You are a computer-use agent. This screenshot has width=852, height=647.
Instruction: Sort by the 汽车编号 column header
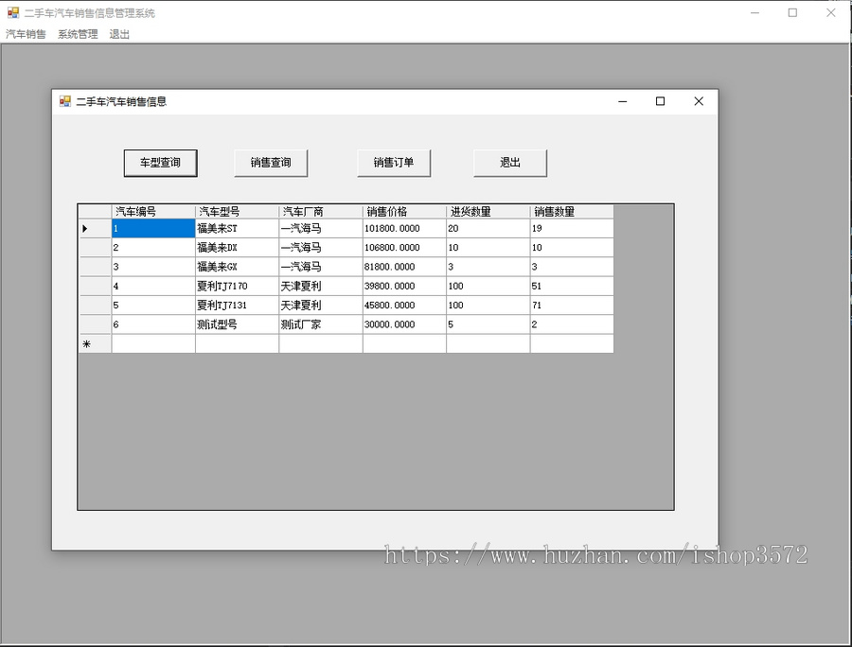pyautogui.click(x=153, y=212)
